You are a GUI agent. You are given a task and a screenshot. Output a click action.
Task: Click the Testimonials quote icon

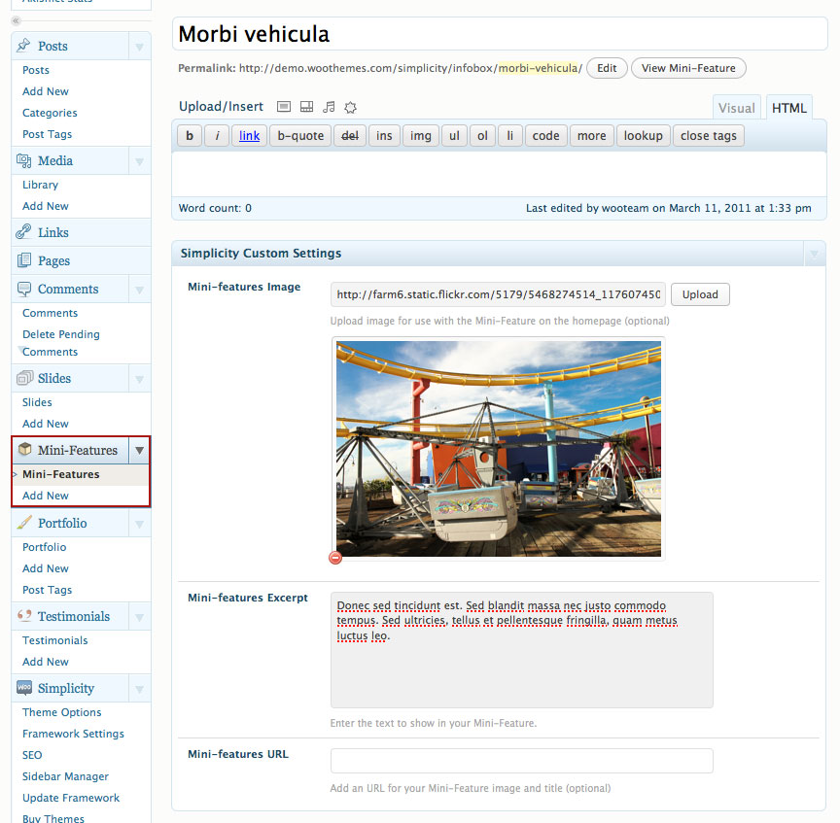pyautogui.click(x=24, y=615)
